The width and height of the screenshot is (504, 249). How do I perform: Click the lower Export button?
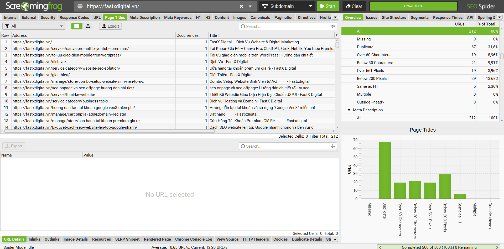(14, 146)
